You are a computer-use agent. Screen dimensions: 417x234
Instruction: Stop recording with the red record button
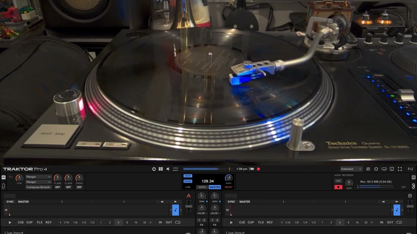[338, 187]
